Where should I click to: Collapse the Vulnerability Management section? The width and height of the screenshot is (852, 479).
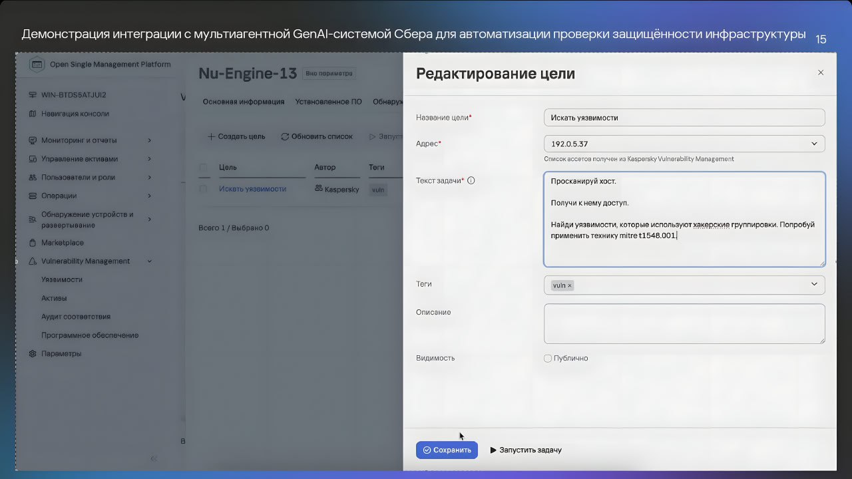pyautogui.click(x=149, y=261)
